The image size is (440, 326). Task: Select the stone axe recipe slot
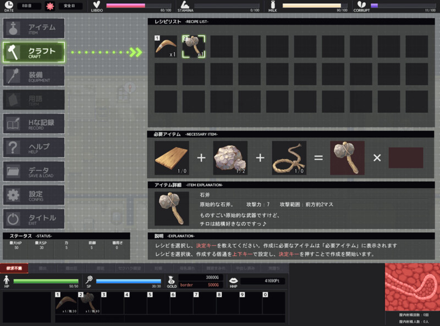coord(194,47)
